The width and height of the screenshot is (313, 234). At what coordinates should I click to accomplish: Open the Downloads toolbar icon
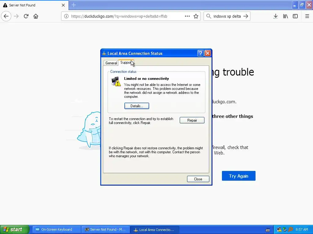(x=276, y=16)
